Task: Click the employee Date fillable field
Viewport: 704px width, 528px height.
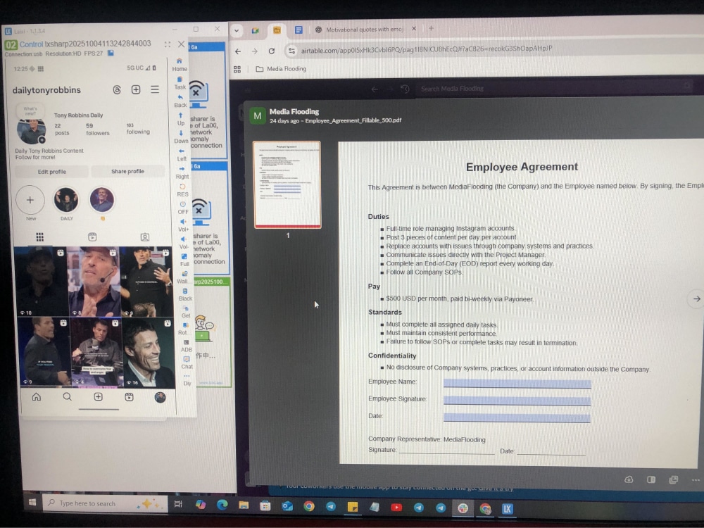Action: [516, 418]
